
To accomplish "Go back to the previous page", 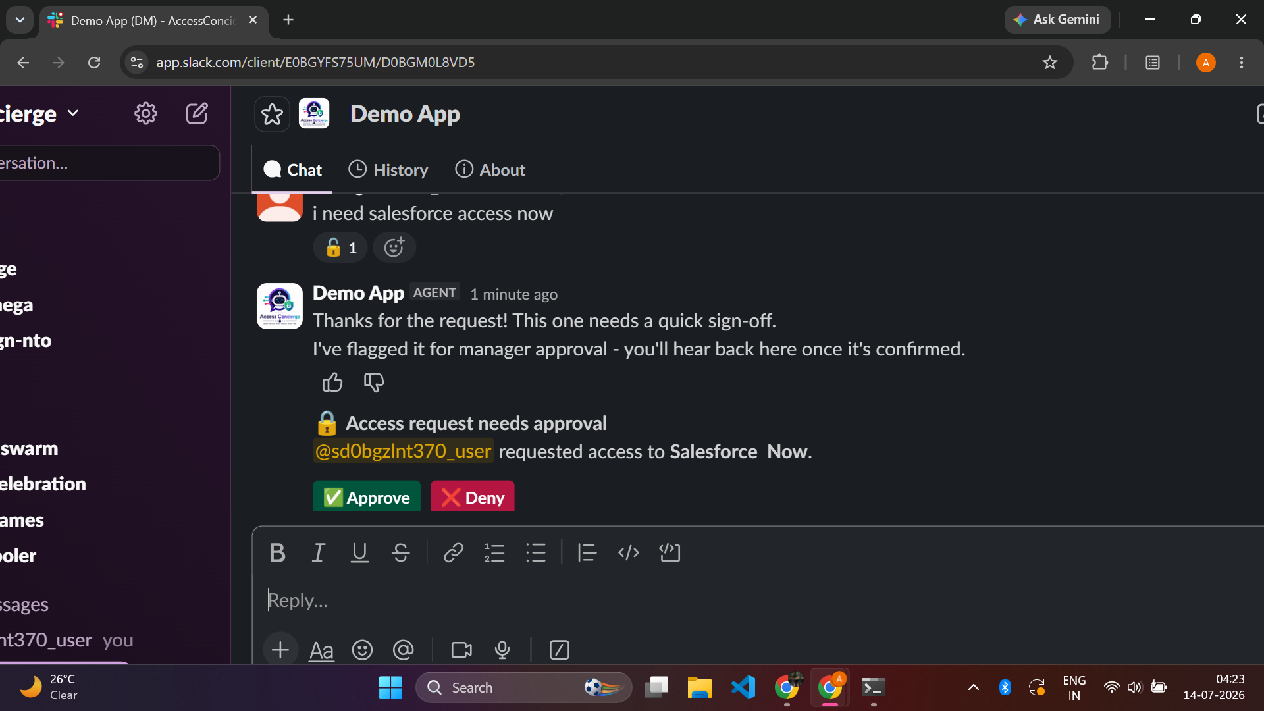I will coord(23,63).
